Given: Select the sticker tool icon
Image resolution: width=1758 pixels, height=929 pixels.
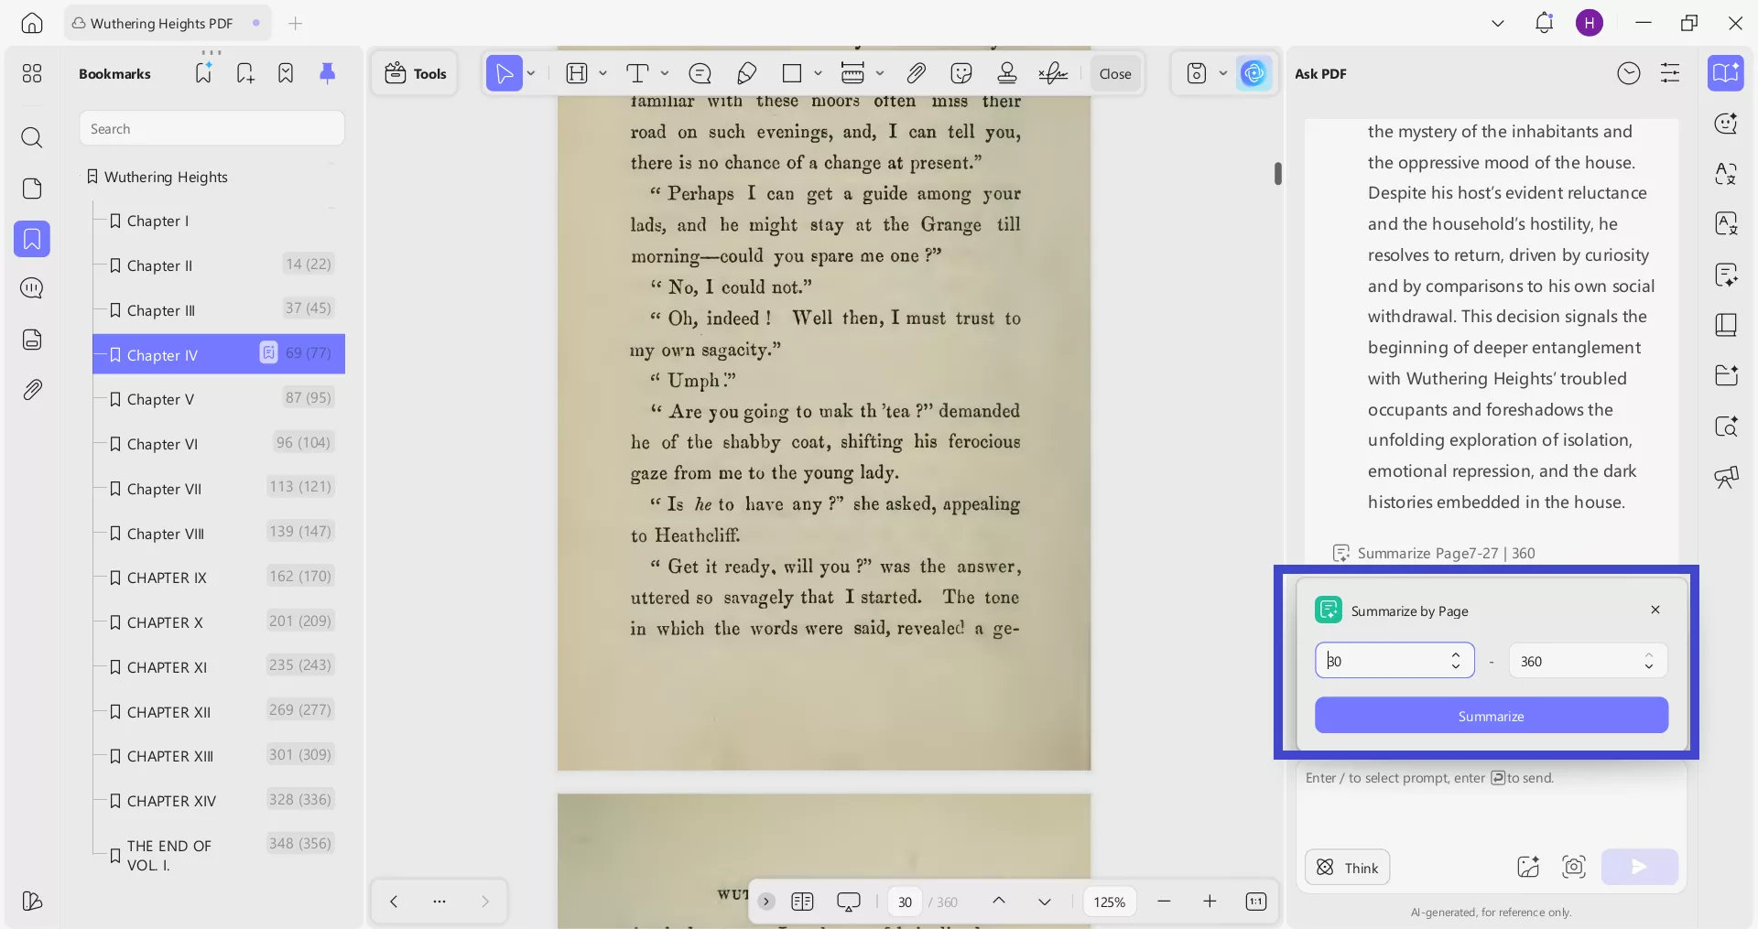Looking at the screenshot, I should coord(961,73).
